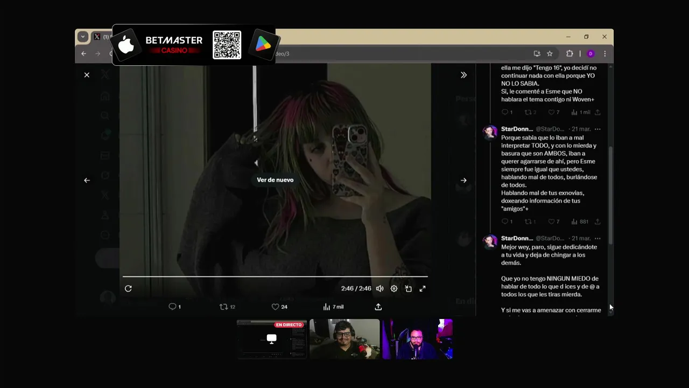The height and width of the screenshot is (388, 689).
Task: Open more options on the 'Mejor wey' reply
Action: [x=597, y=238]
